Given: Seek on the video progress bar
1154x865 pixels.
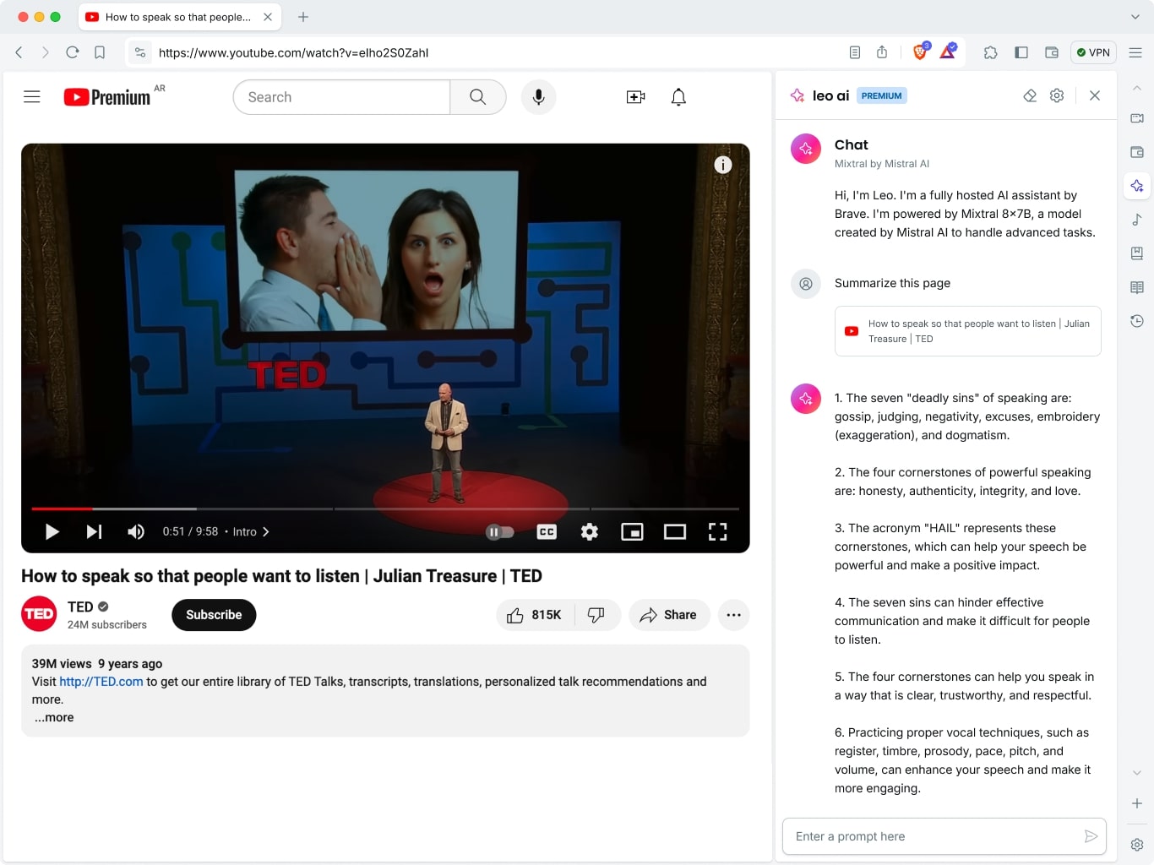Looking at the screenshot, I should 385,509.
